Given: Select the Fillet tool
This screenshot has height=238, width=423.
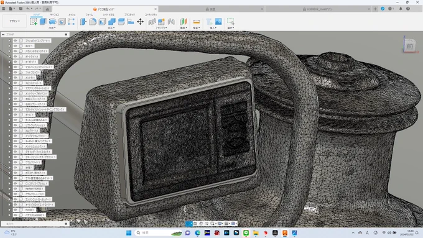Looking at the screenshot, I should coord(93,22).
